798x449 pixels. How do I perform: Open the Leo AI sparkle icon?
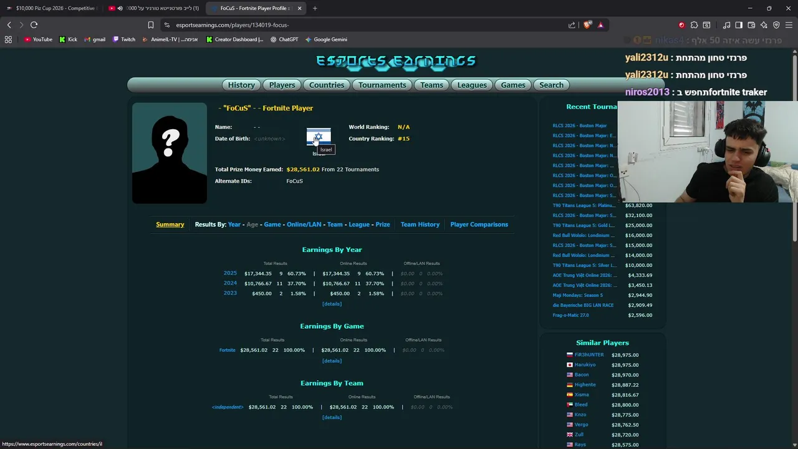pos(764,25)
